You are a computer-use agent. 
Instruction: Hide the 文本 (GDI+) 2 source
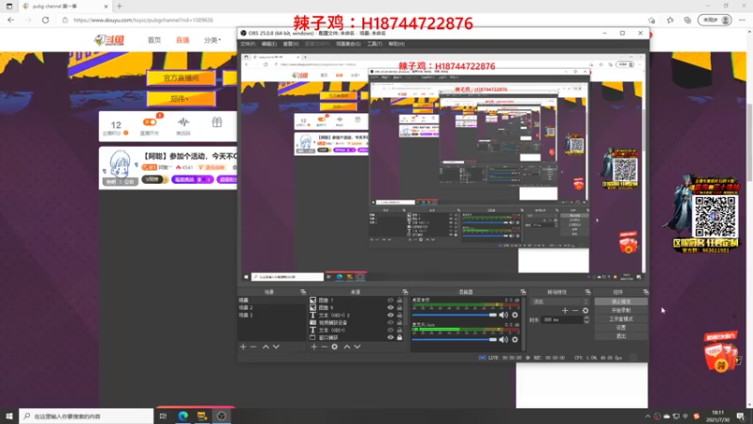point(391,315)
